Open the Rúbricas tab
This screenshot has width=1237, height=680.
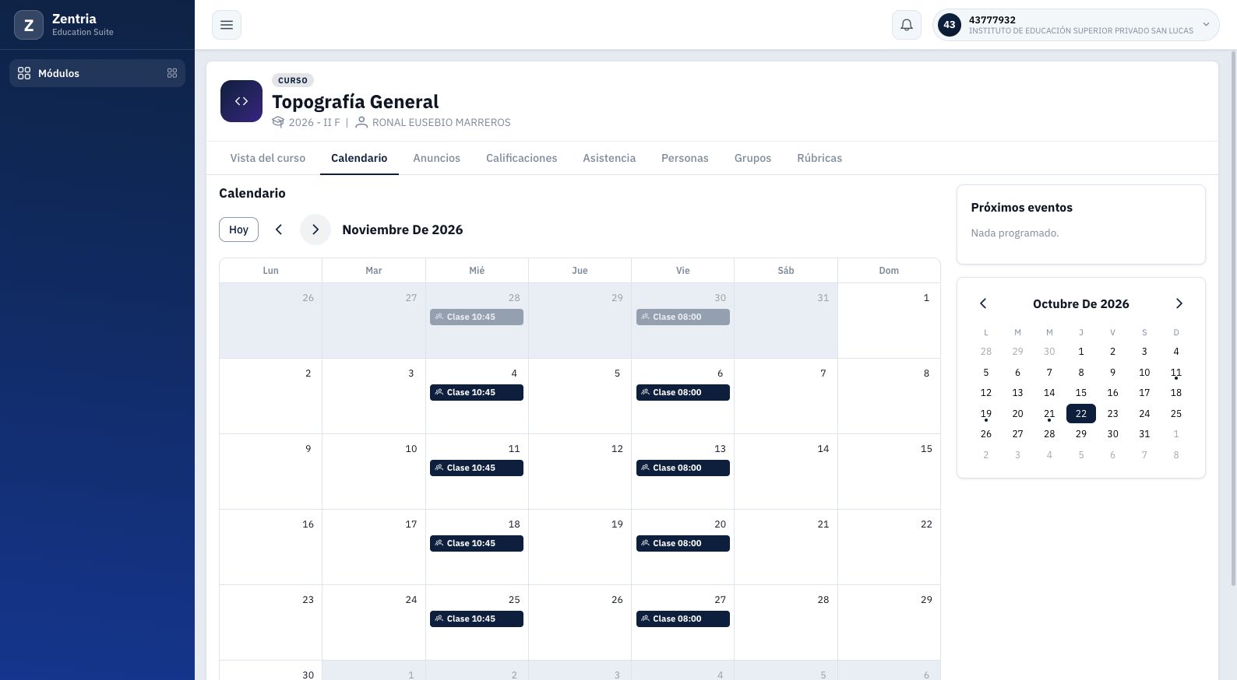coord(819,158)
